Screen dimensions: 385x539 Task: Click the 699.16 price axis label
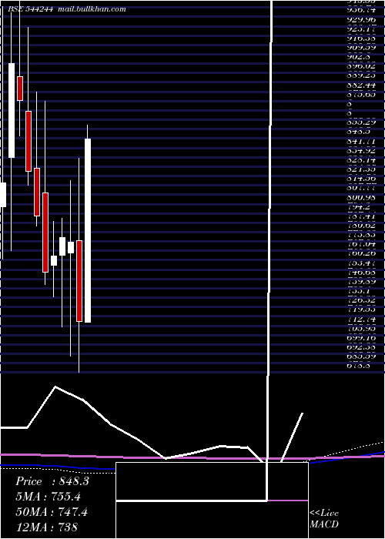[361, 337]
